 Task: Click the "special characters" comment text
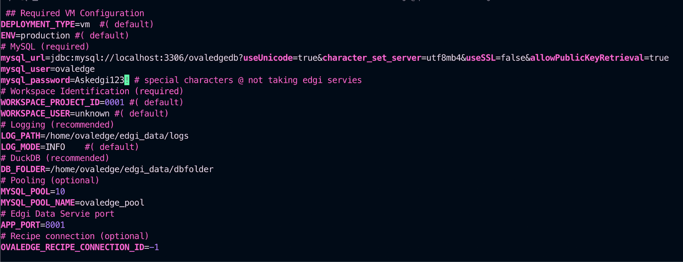click(x=189, y=80)
